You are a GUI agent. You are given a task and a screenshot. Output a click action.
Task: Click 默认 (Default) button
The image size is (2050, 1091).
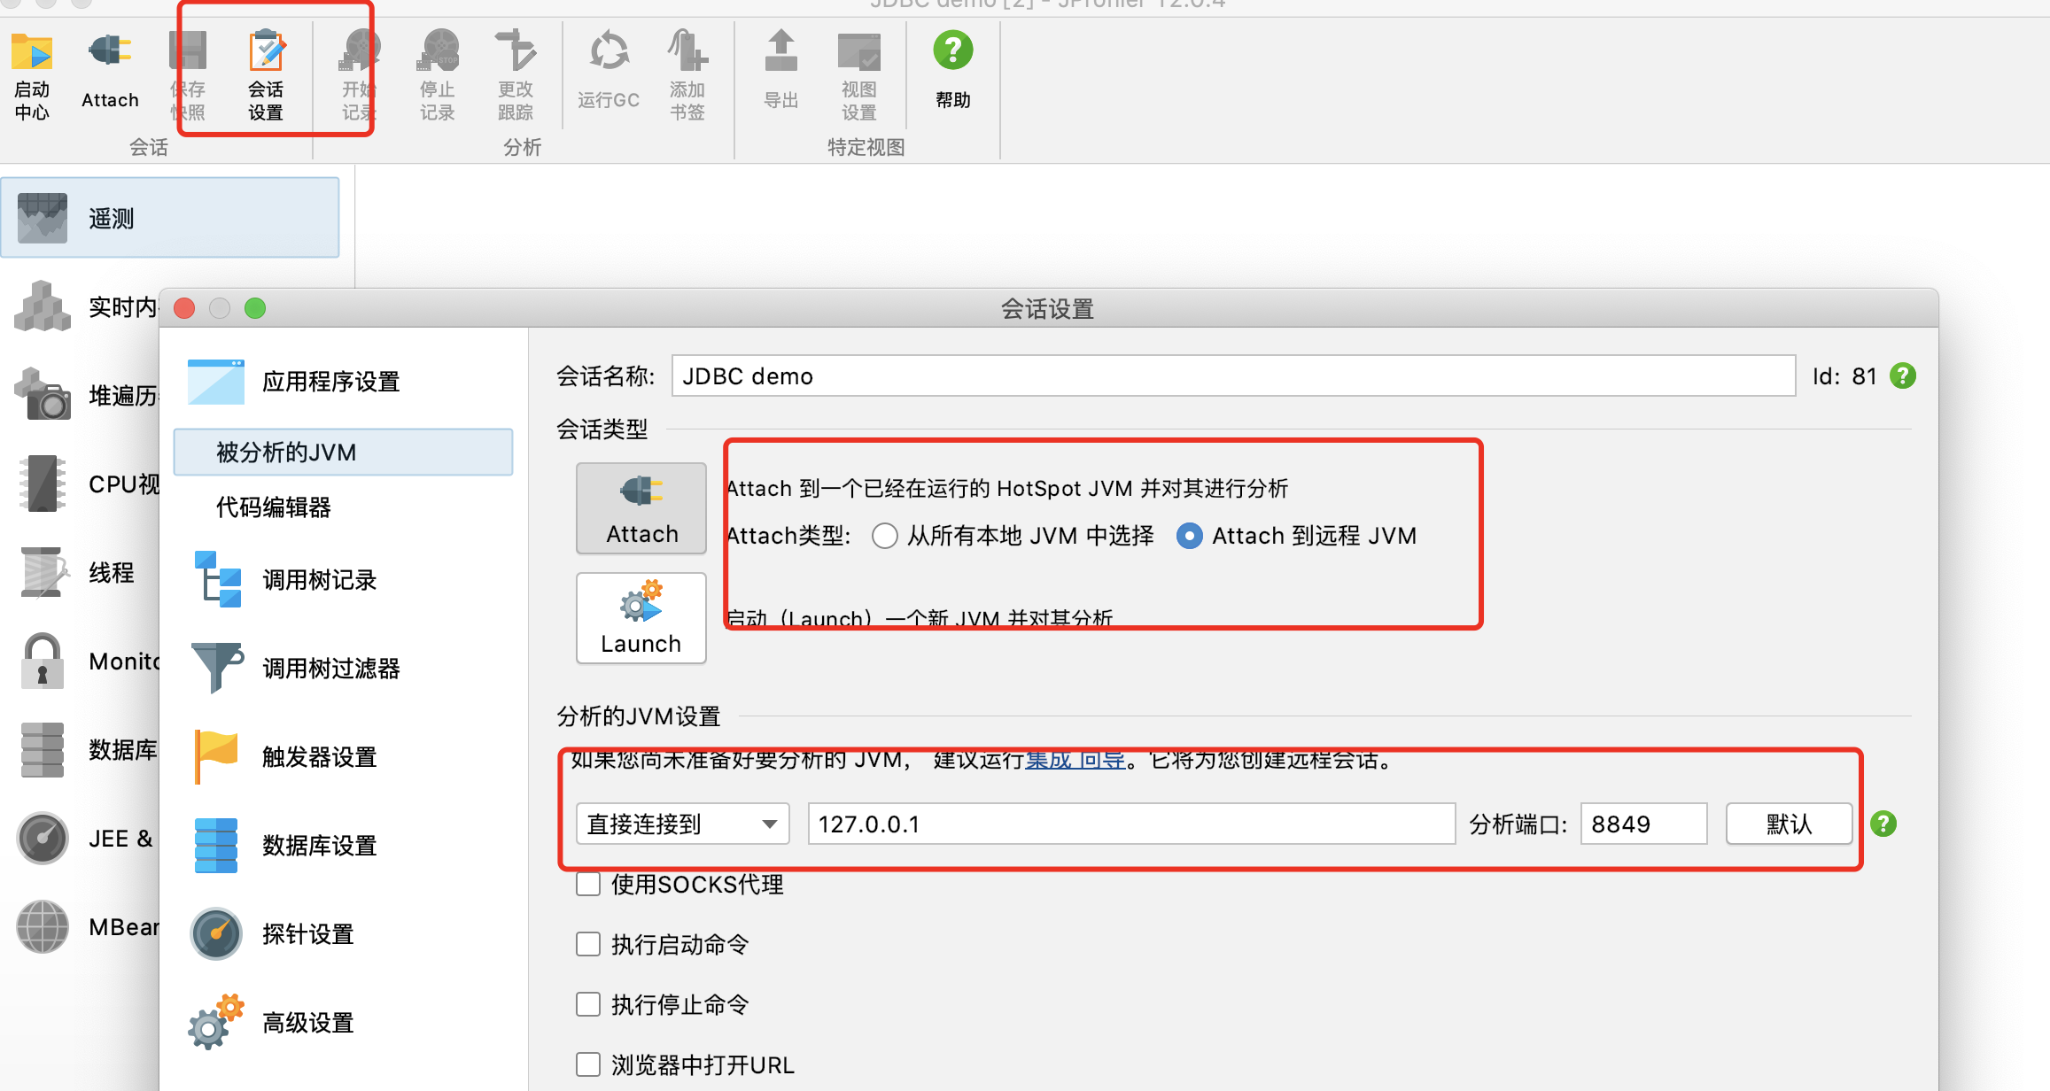(1787, 824)
